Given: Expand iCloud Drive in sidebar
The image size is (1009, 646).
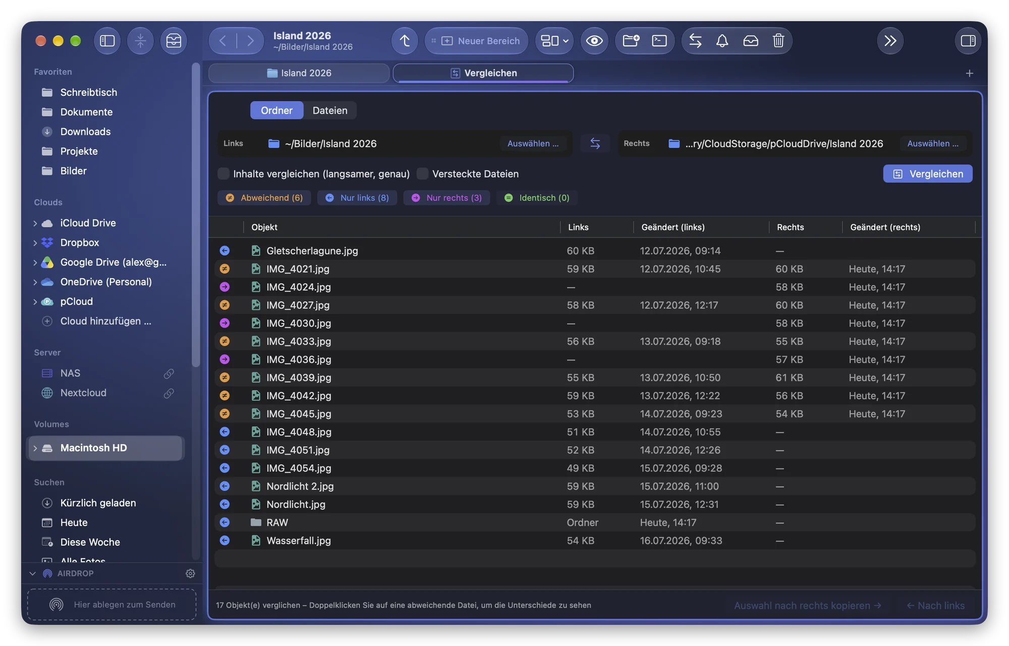Looking at the screenshot, I should coord(35,223).
